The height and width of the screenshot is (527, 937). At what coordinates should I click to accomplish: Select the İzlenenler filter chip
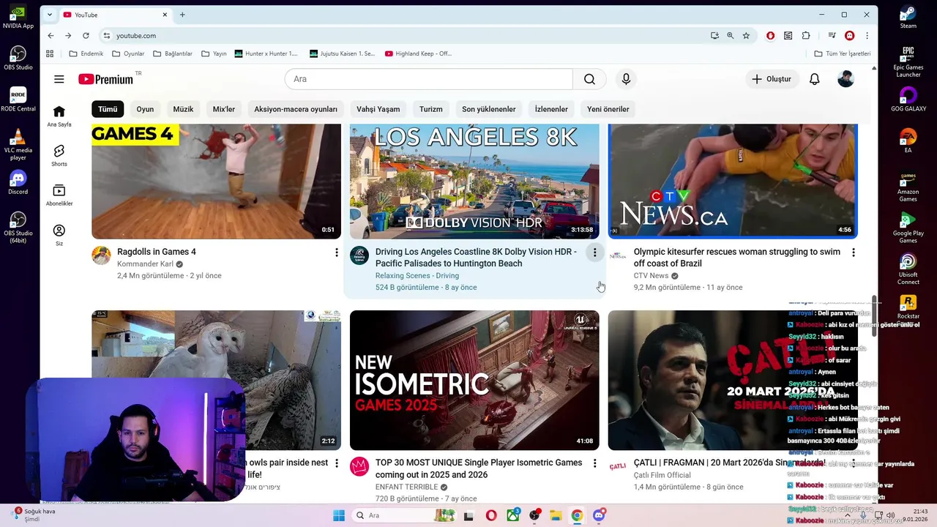coord(551,109)
